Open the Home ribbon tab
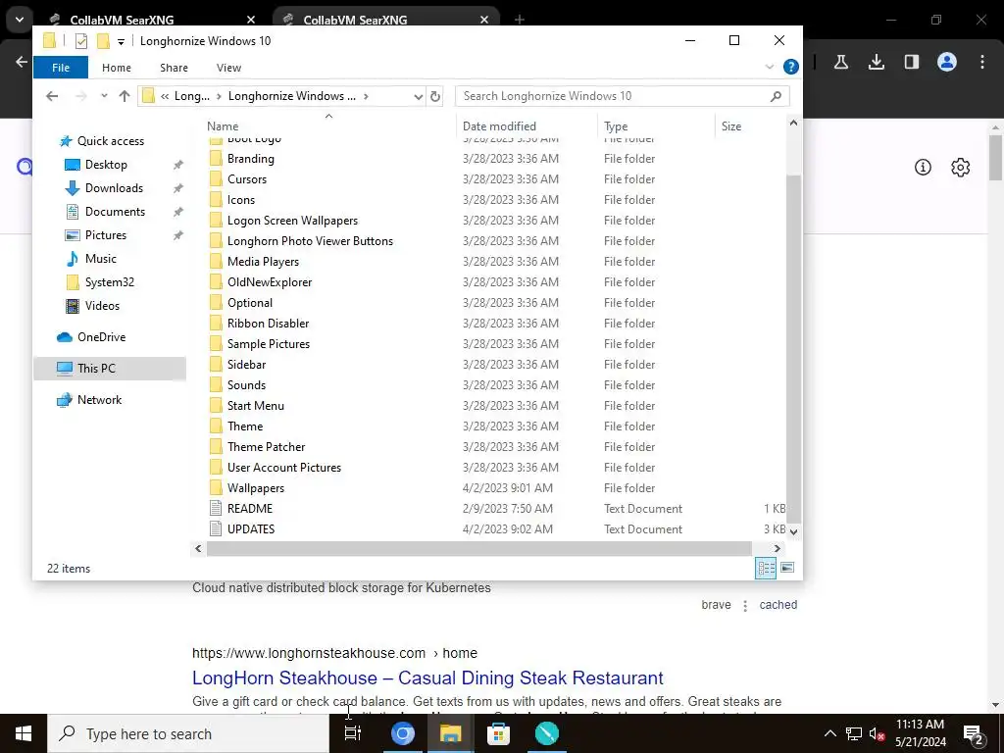 click(117, 68)
